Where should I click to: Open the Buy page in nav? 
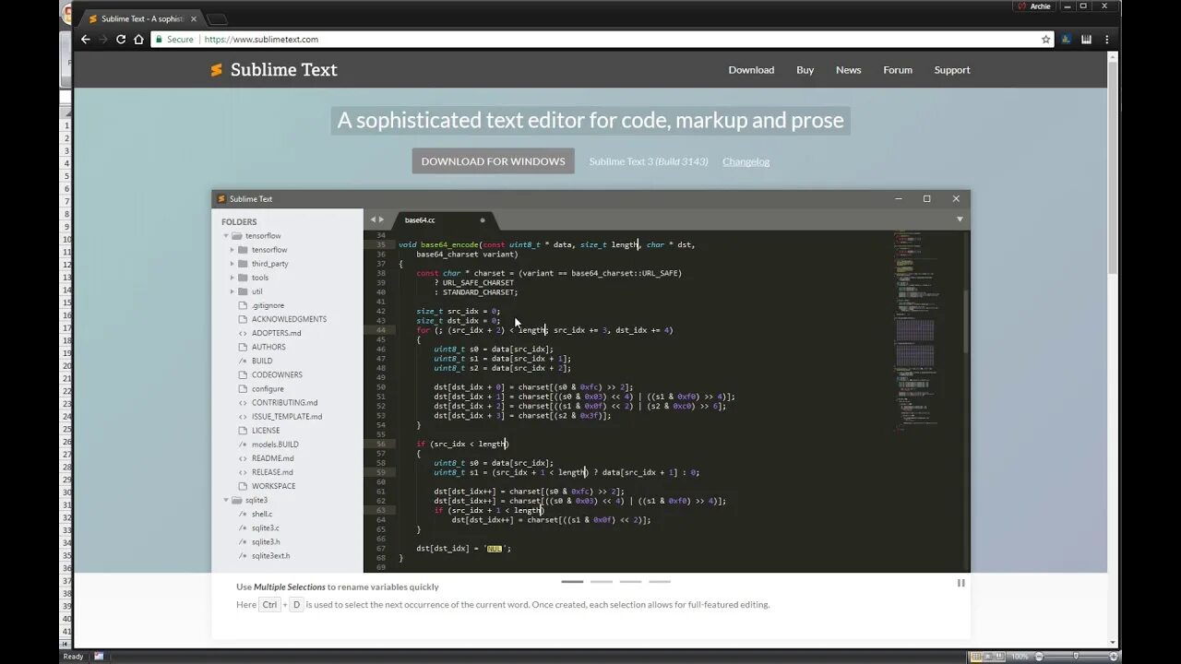point(805,70)
